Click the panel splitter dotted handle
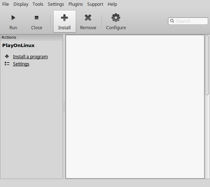 coord(64,107)
